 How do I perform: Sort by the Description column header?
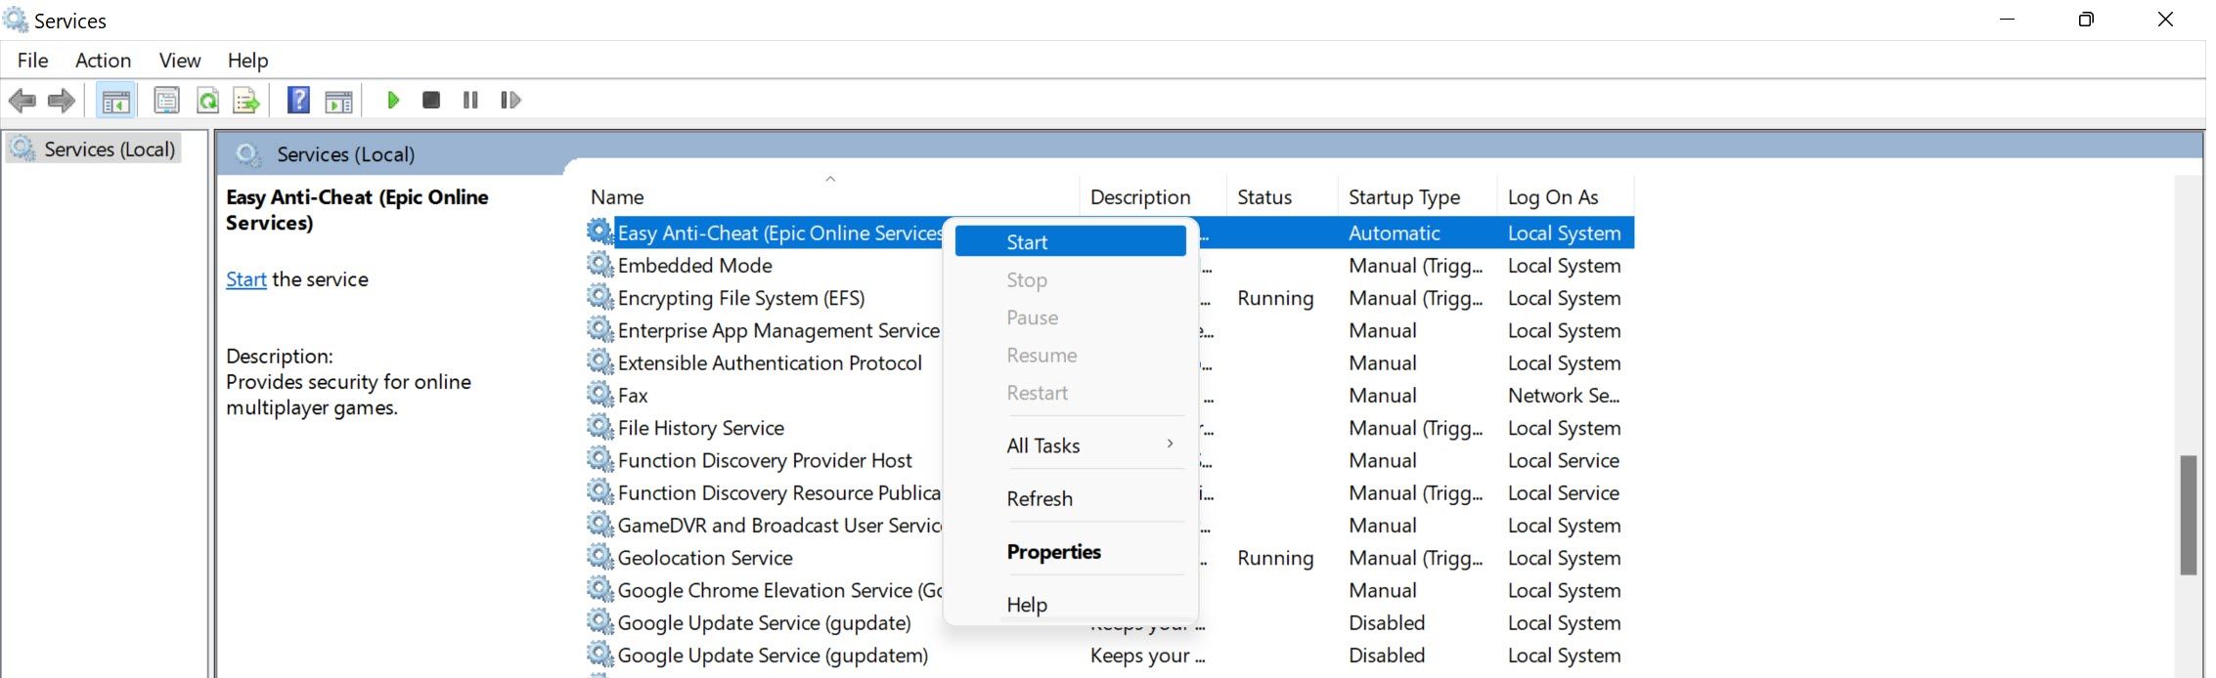pyautogui.click(x=1153, y=197)
